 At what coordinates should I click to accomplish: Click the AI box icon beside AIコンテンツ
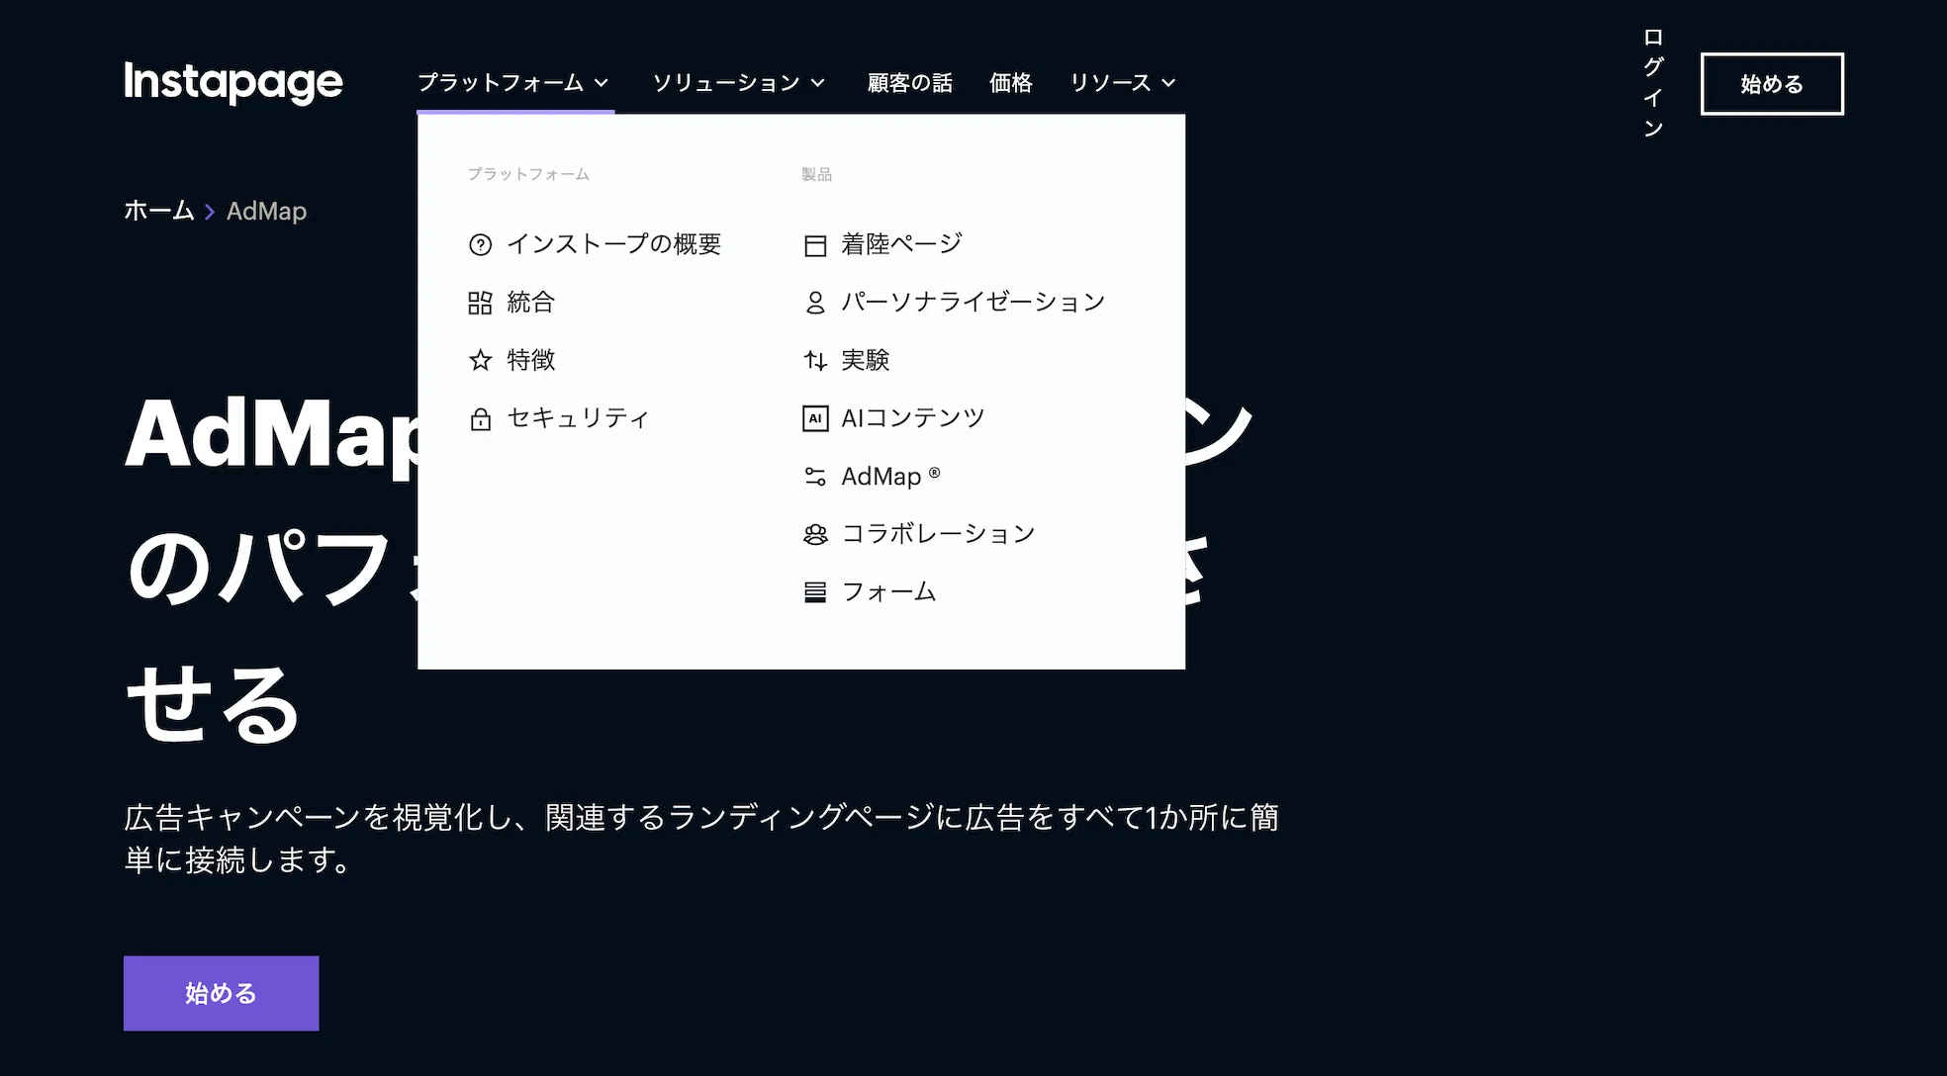814,418
